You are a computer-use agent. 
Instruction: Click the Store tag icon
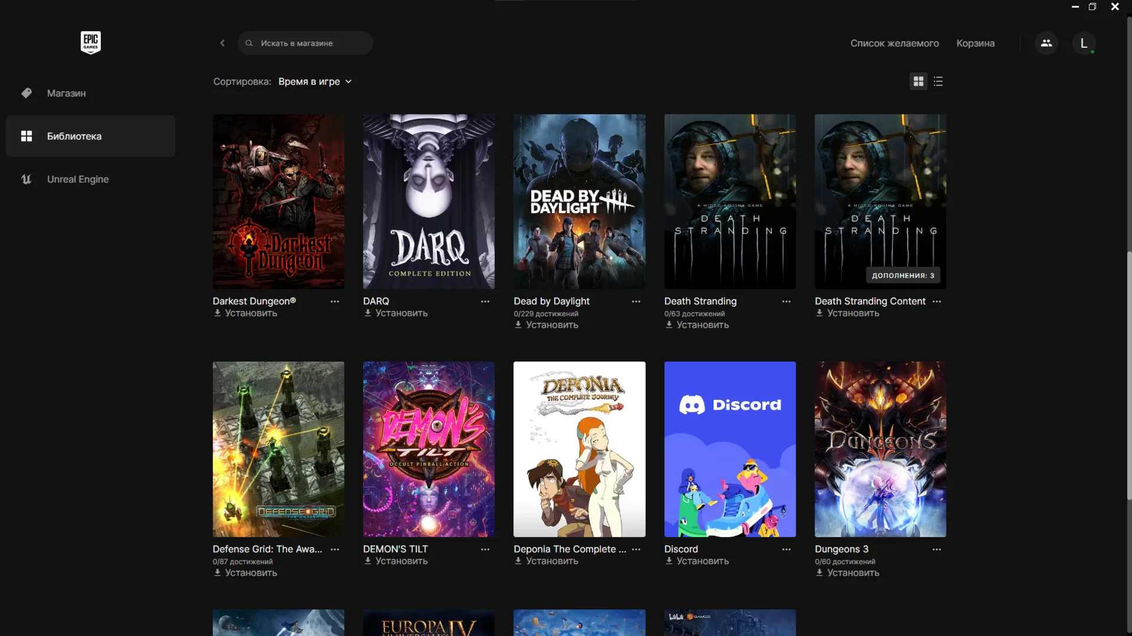pyautogui.click(x=27, y=93)
